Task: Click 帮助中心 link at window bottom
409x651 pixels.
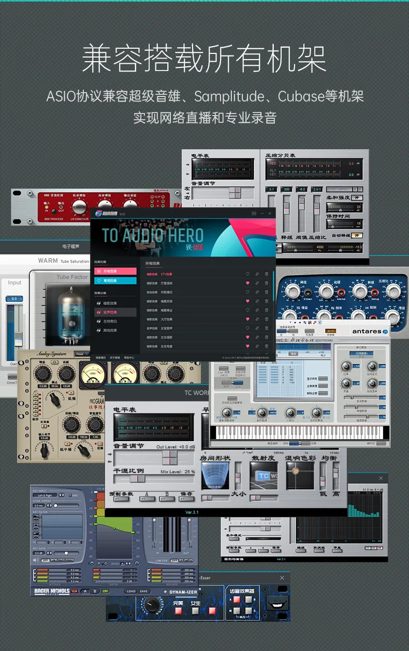Action: click(x=128, y=358)
